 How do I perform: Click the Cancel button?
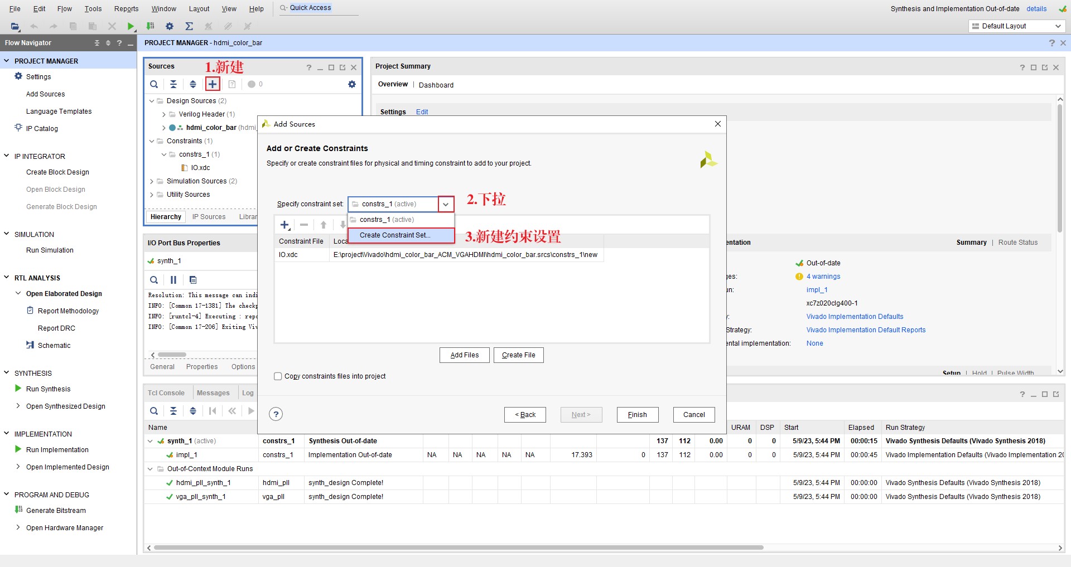[694, 415]
